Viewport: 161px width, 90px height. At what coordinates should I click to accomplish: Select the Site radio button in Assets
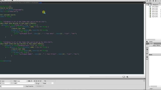tap(157, 45)
